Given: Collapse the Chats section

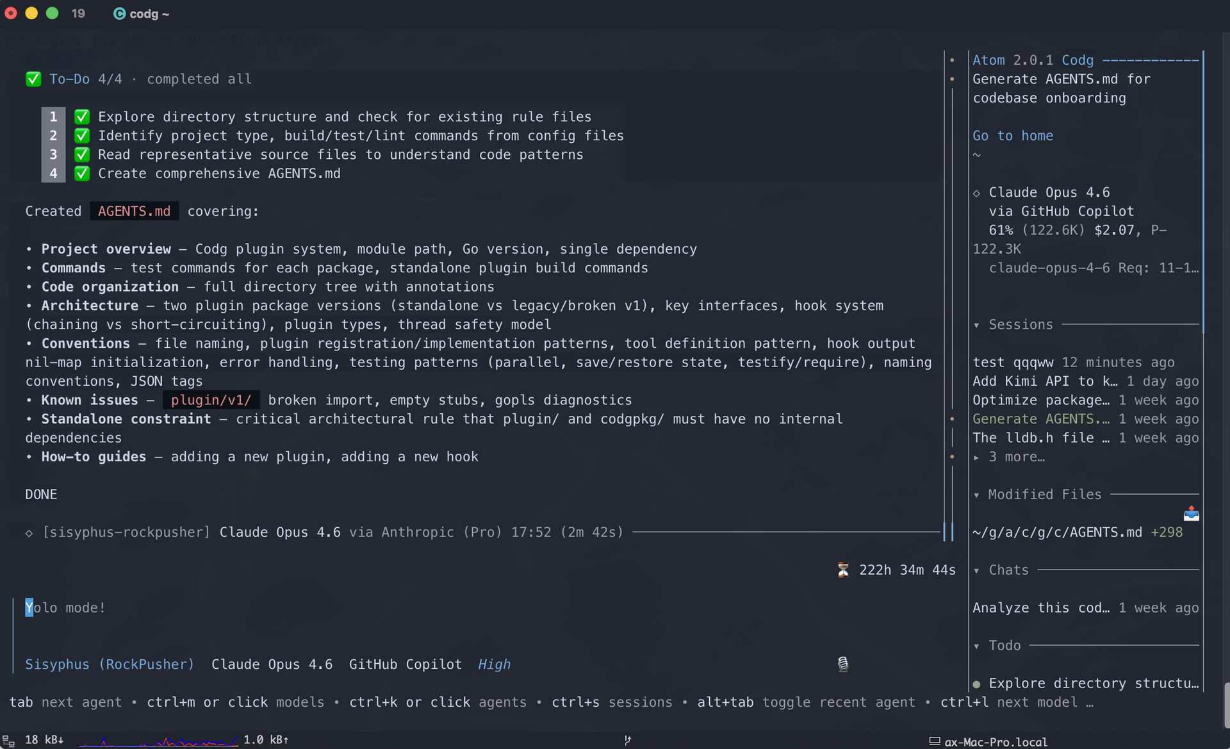Looking at the screenshot, I should 976,571.
